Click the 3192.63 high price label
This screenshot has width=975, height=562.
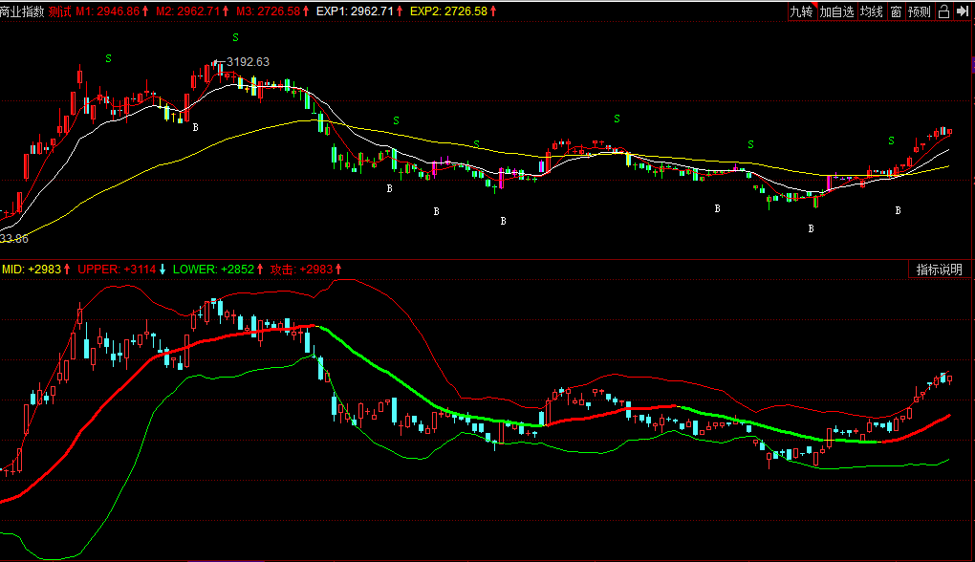tap(248, 62)
